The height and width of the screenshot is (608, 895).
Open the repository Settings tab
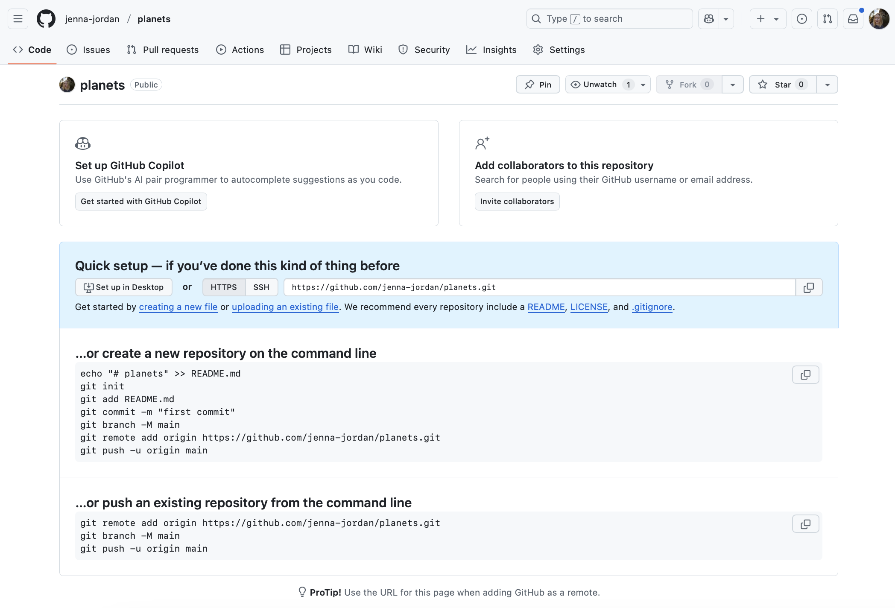559,50
